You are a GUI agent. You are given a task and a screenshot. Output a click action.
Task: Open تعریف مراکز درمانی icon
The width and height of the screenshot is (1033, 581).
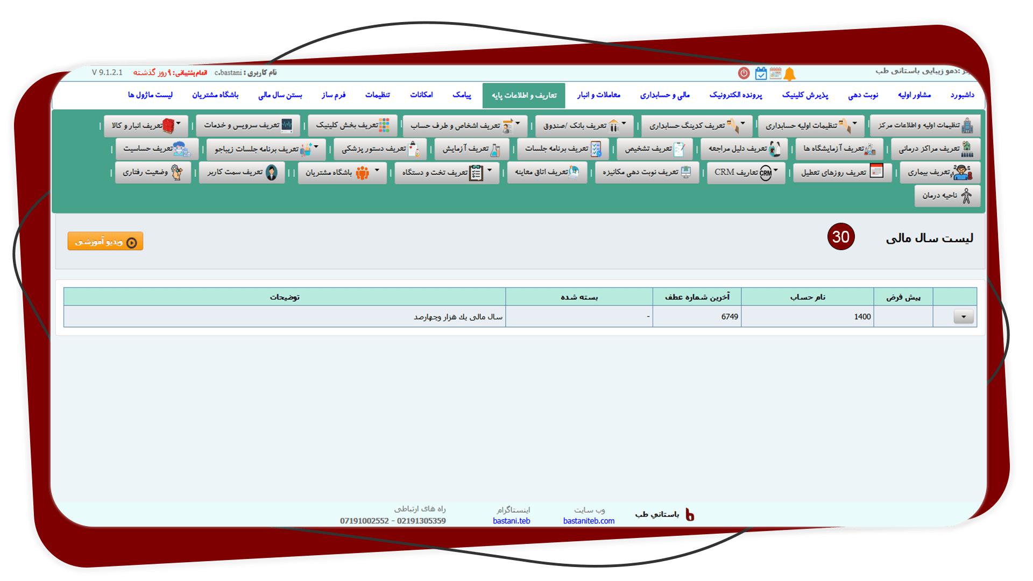coord(967,148)
